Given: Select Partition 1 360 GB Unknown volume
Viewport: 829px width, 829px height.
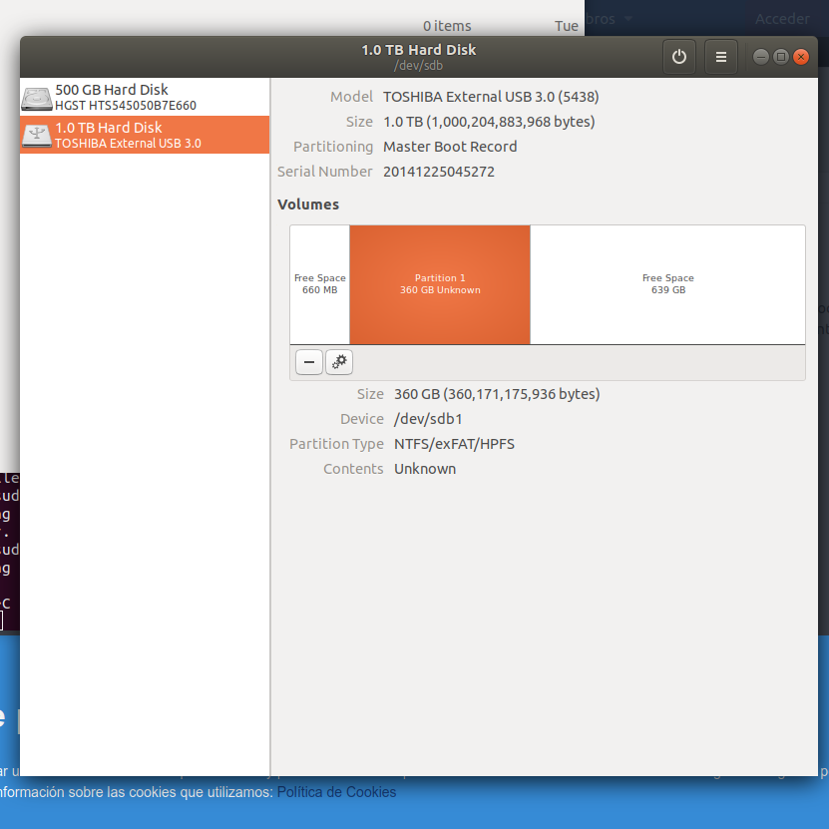Looking at the screenshot, I should pyautogui.click(x=440, y=284).
